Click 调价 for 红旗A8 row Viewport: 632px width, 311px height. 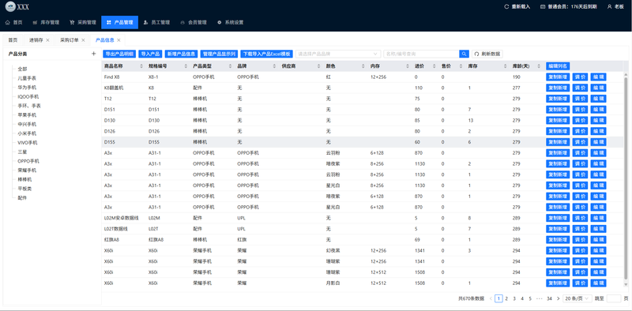click(581, 240)
